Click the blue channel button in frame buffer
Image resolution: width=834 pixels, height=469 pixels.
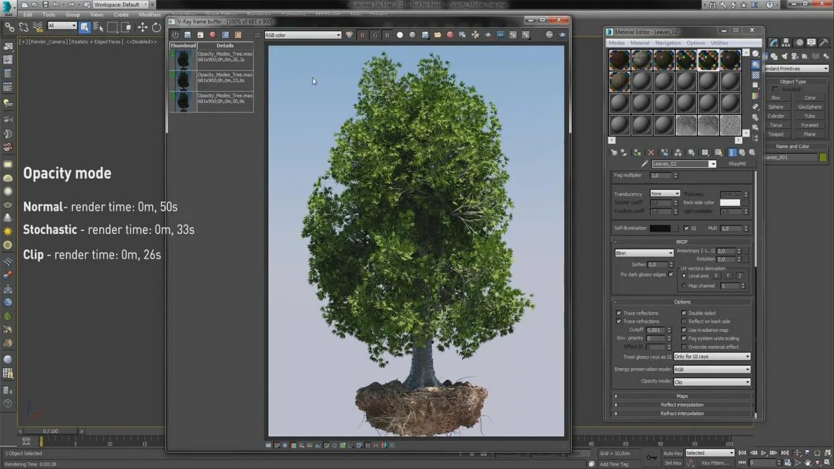387,35
